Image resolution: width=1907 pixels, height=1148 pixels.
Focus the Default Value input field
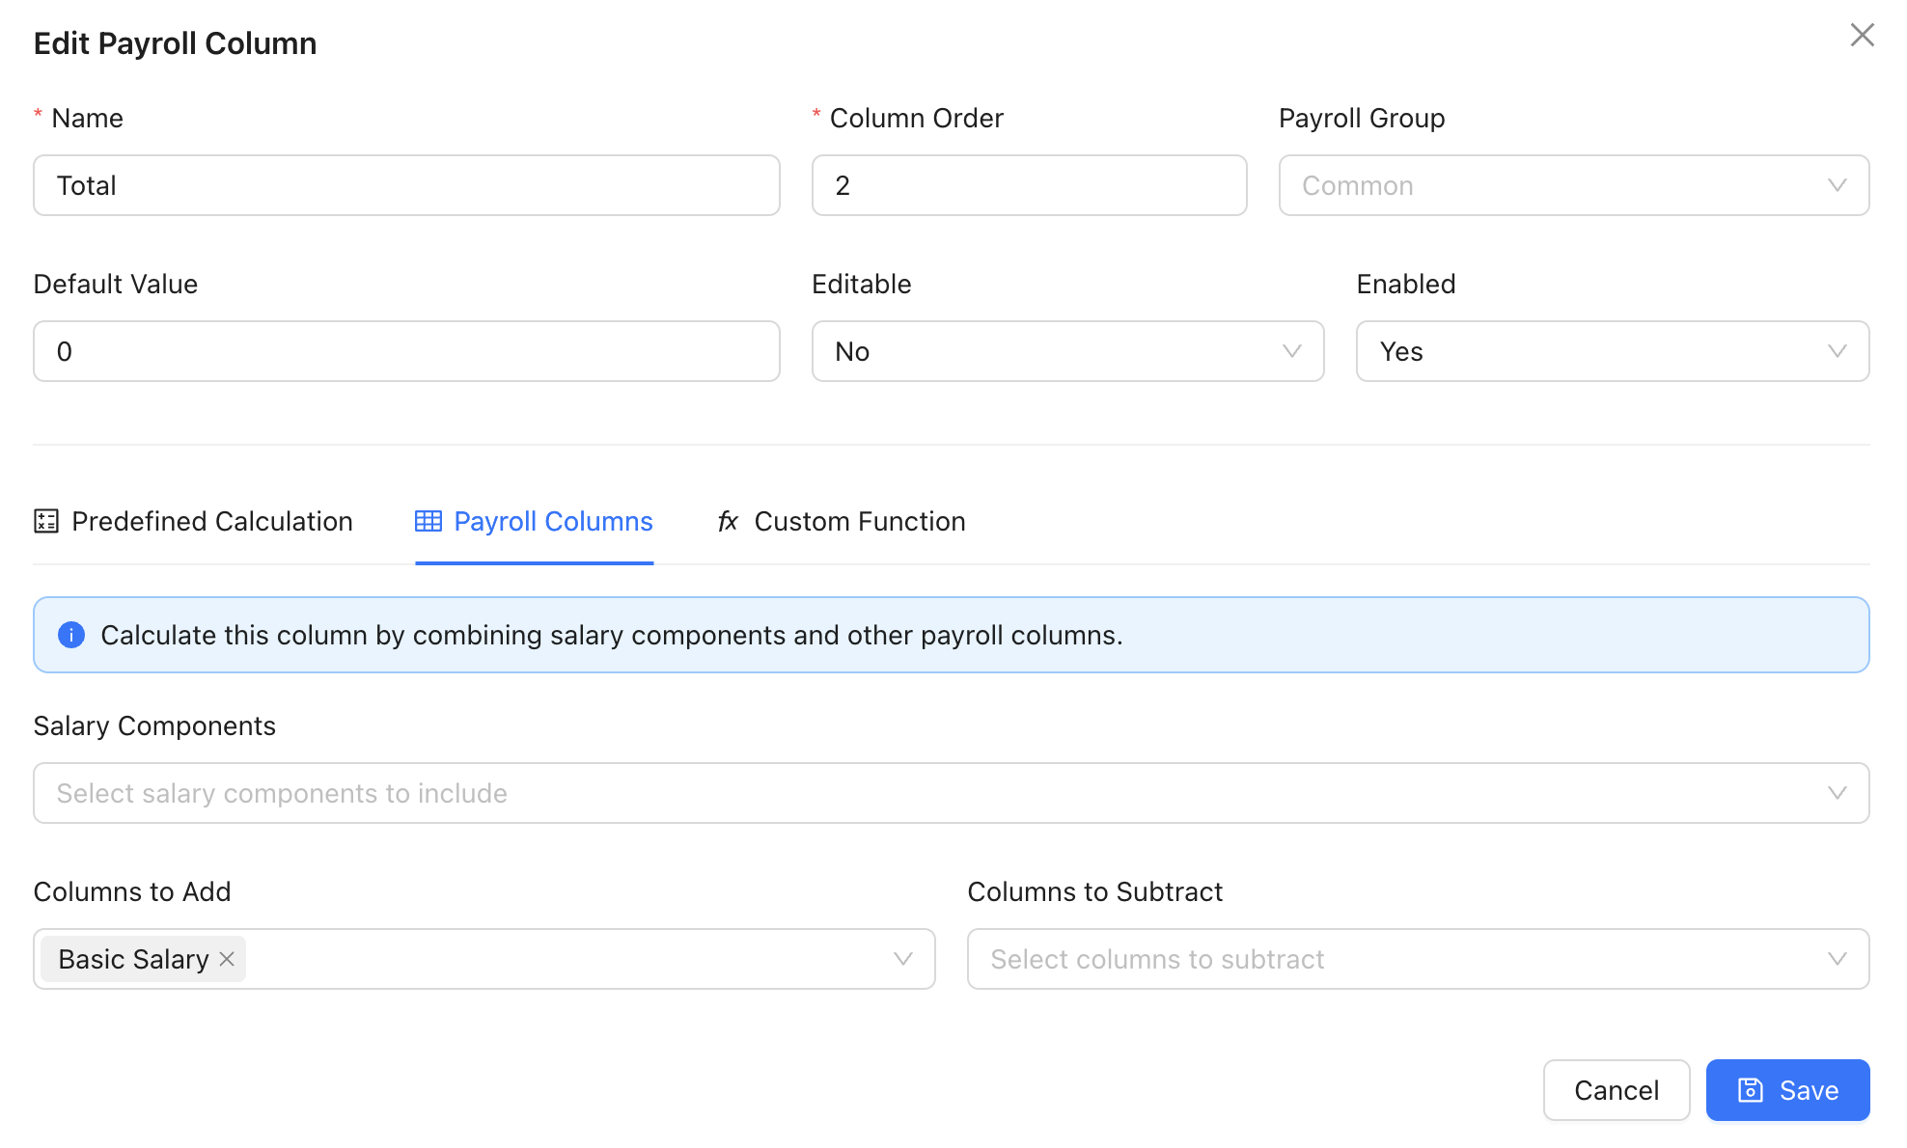pos(406,351)
